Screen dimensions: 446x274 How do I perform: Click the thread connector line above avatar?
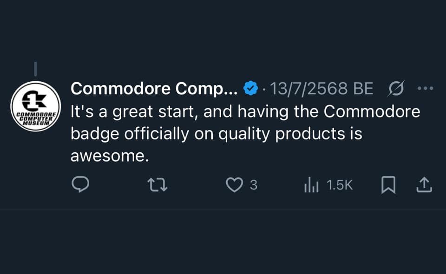pyautogui.click(x=36, y=69)
